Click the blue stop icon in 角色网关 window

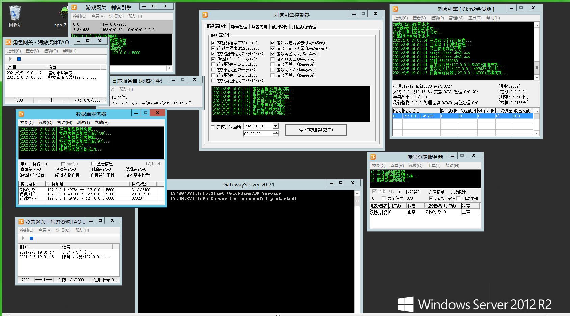click(x=19, y=59)
